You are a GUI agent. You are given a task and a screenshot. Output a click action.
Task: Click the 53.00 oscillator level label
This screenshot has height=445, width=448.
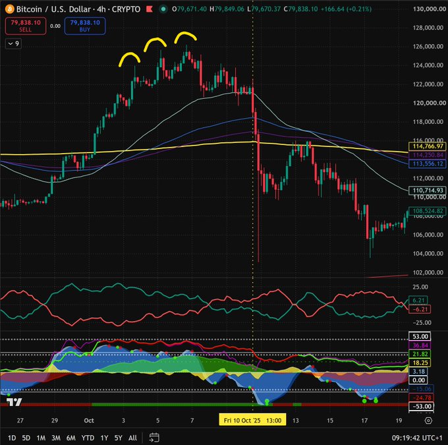(x=420, y=336)
